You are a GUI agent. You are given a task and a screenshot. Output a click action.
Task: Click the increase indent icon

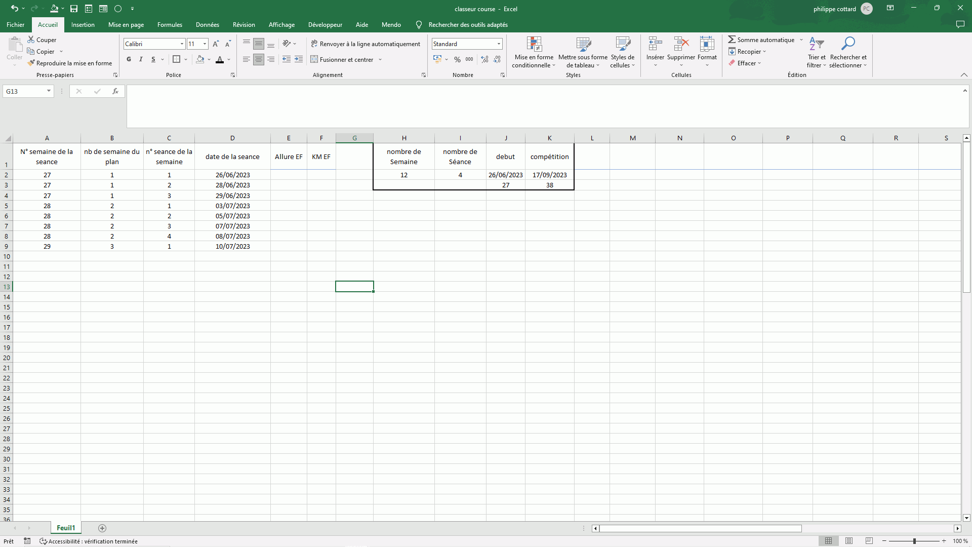point(299,59)
